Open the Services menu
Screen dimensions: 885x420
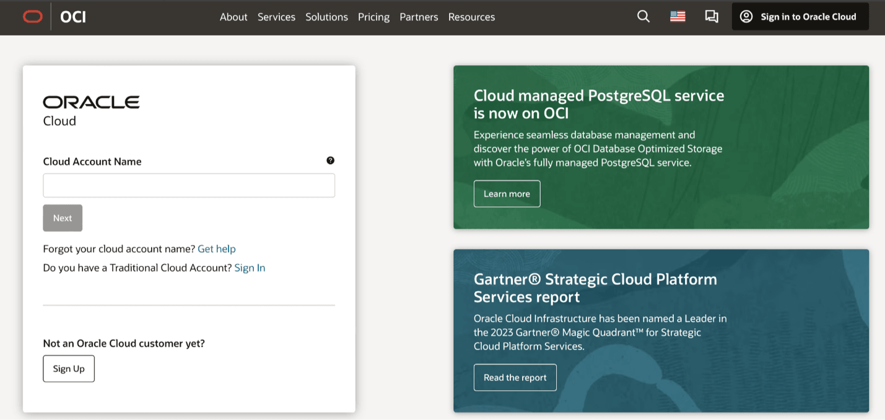tap(276, 17)
